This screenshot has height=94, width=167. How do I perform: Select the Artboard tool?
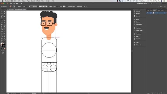click(2, 39)
